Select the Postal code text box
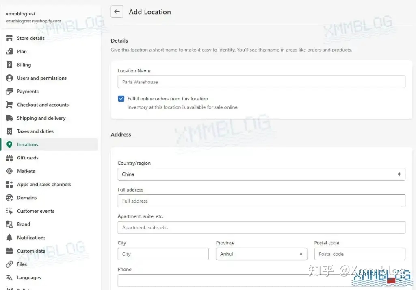The image size is (416, 290). (360, 254)
